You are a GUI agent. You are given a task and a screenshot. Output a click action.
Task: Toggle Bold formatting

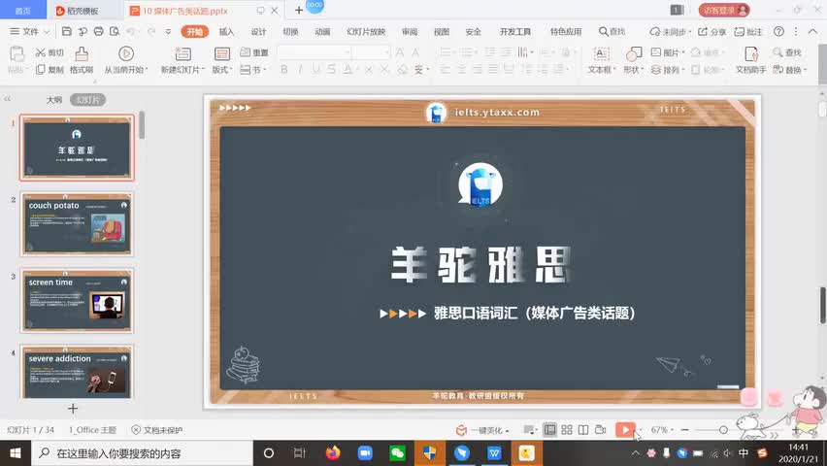pyautogui.click(x=283, y=69)
